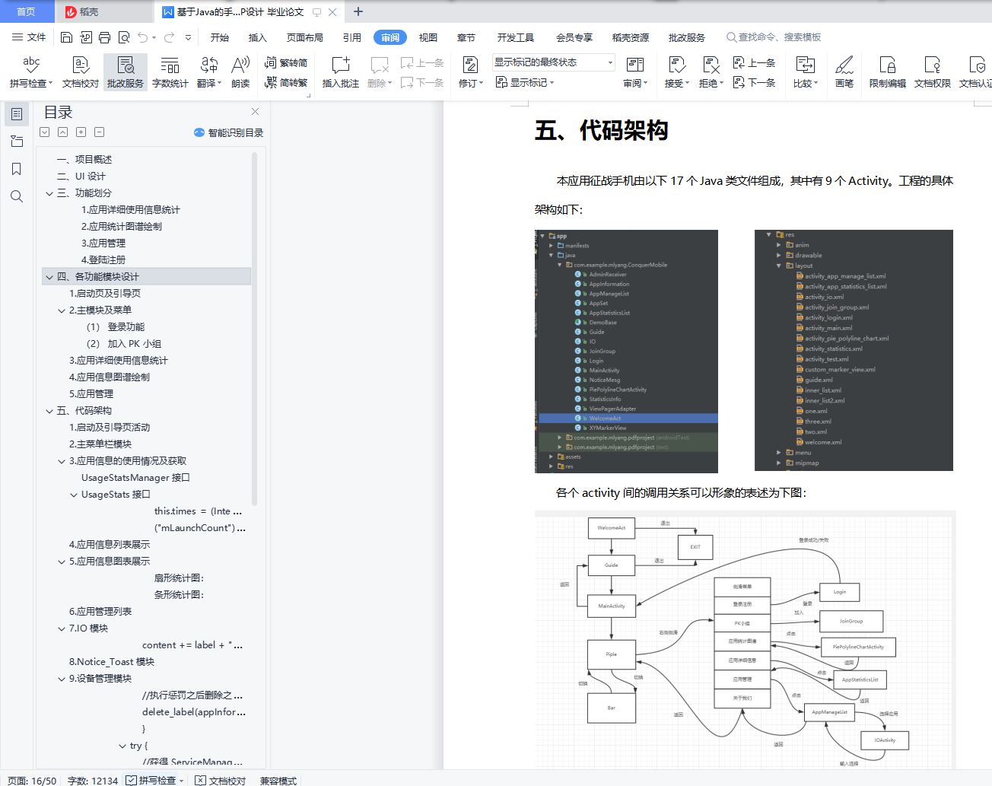Open 文档权限 document permissions
The height and width of the screenshot is (786, 992).
933,72
